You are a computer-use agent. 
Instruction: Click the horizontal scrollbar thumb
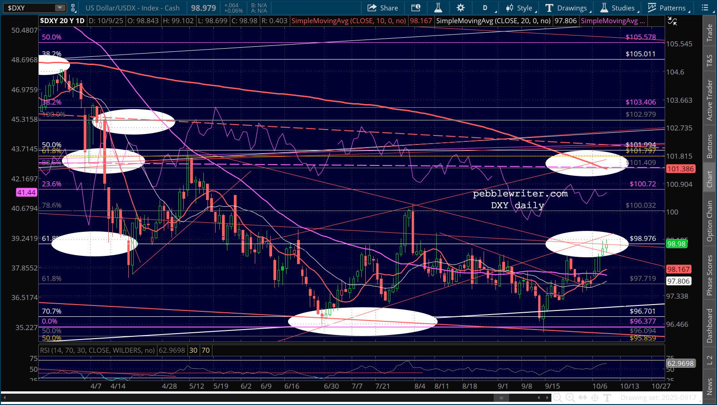[x=501, y=398]
